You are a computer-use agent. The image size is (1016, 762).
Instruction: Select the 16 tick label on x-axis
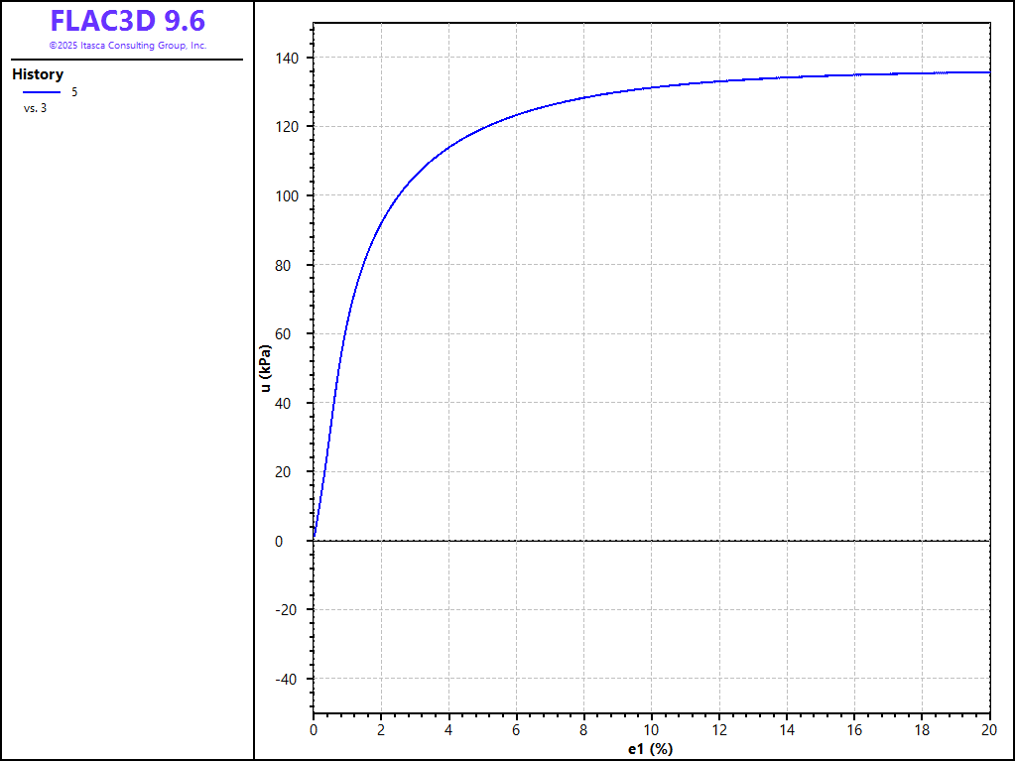tap(854, 729)
